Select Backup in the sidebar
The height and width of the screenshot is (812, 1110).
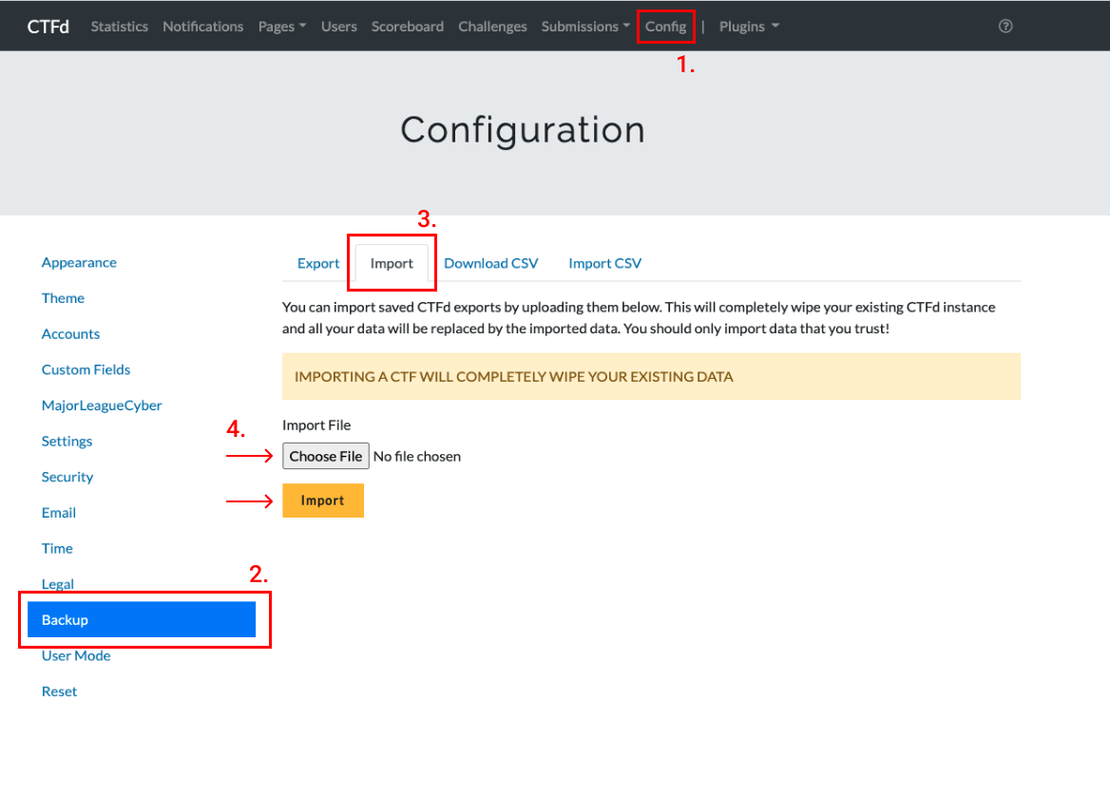pyautogui.click(x=142, y=620)
